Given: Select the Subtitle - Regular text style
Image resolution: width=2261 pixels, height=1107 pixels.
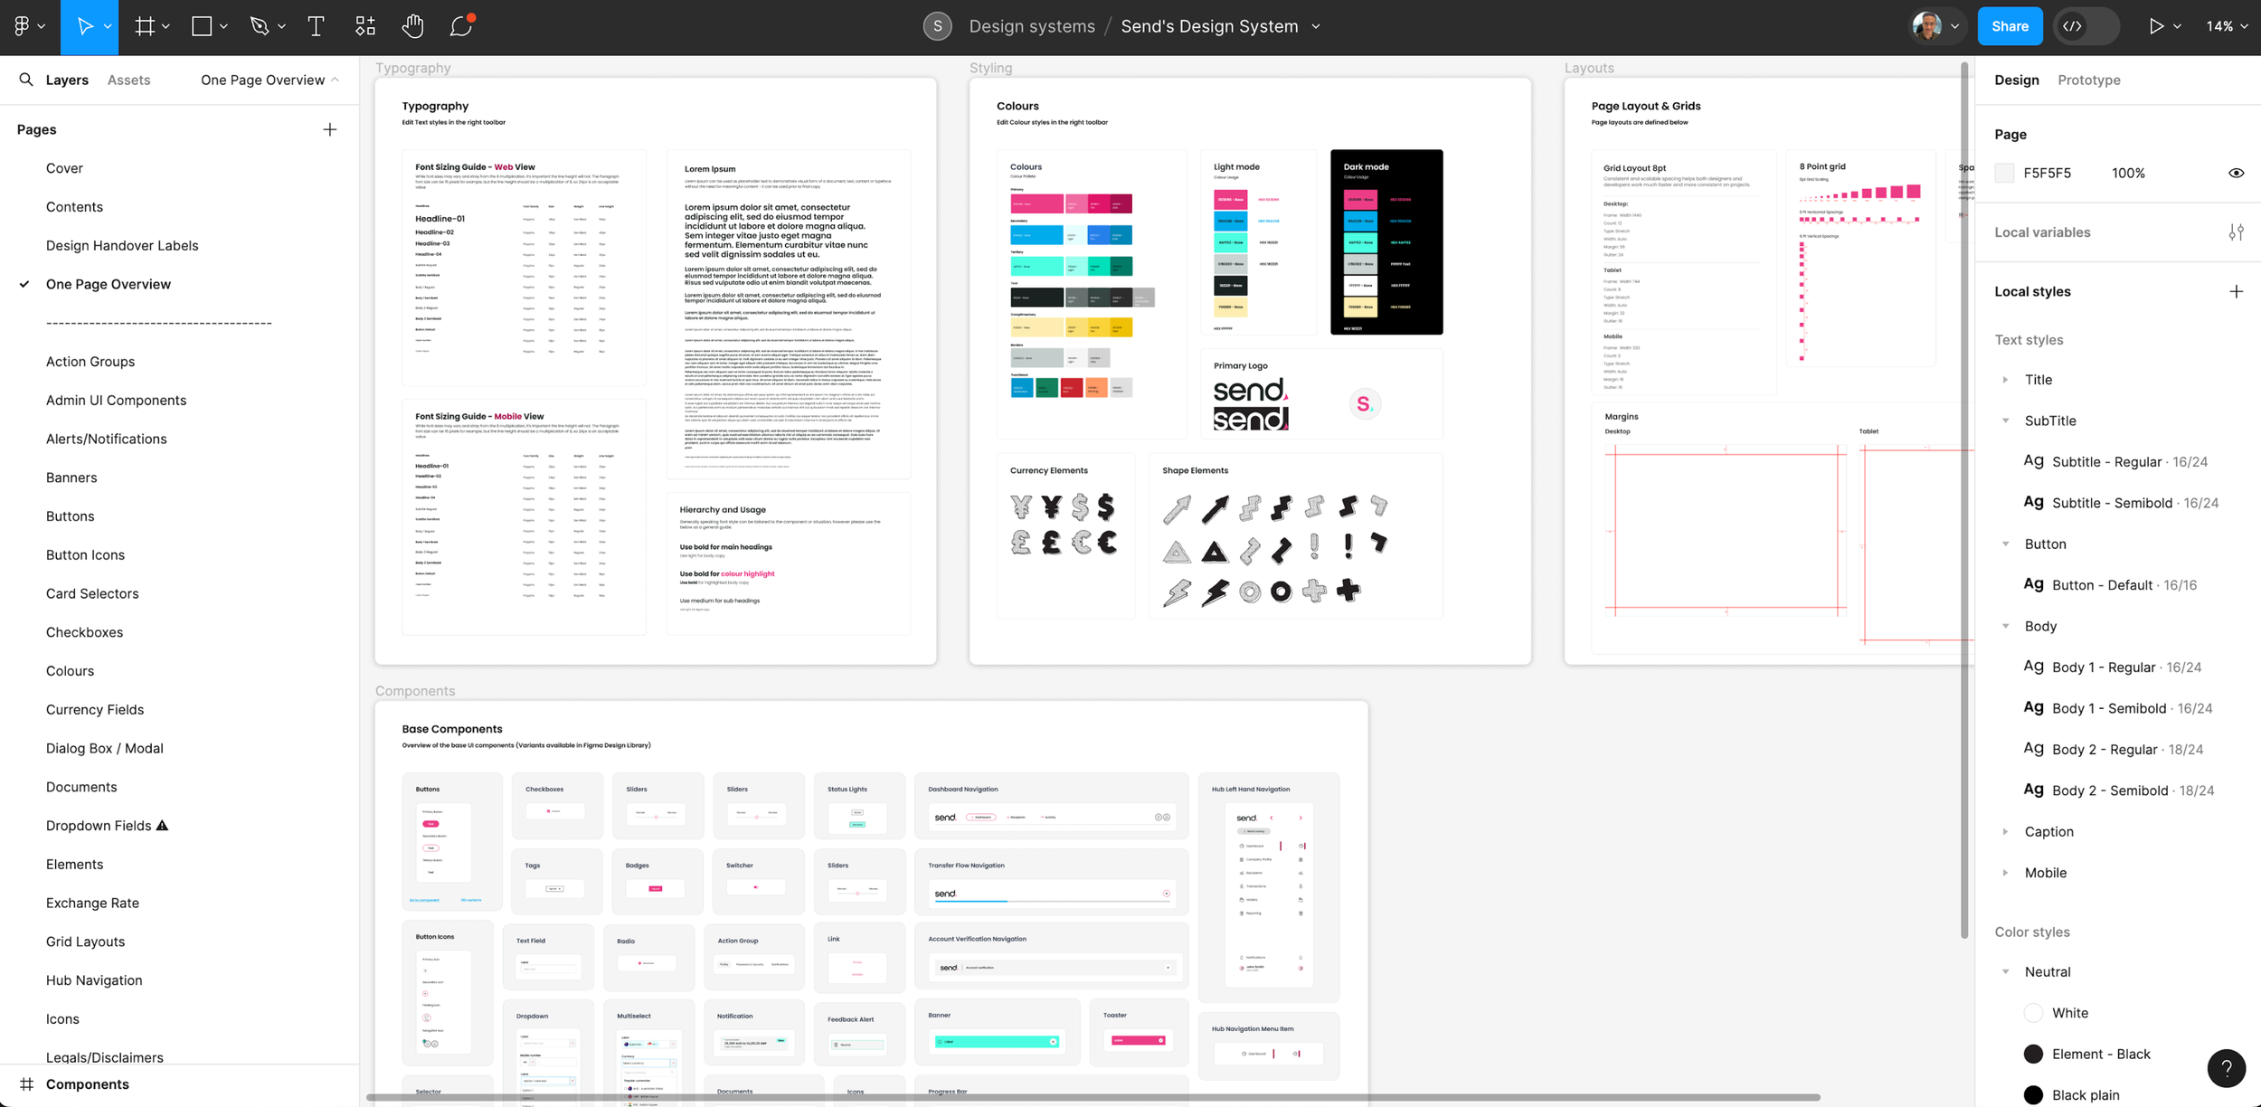Looking at the screenshot, I should tap(2118, 461).
